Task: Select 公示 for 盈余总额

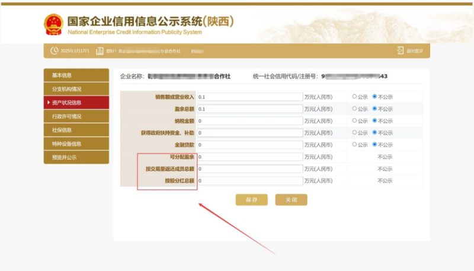Action: 354,109
